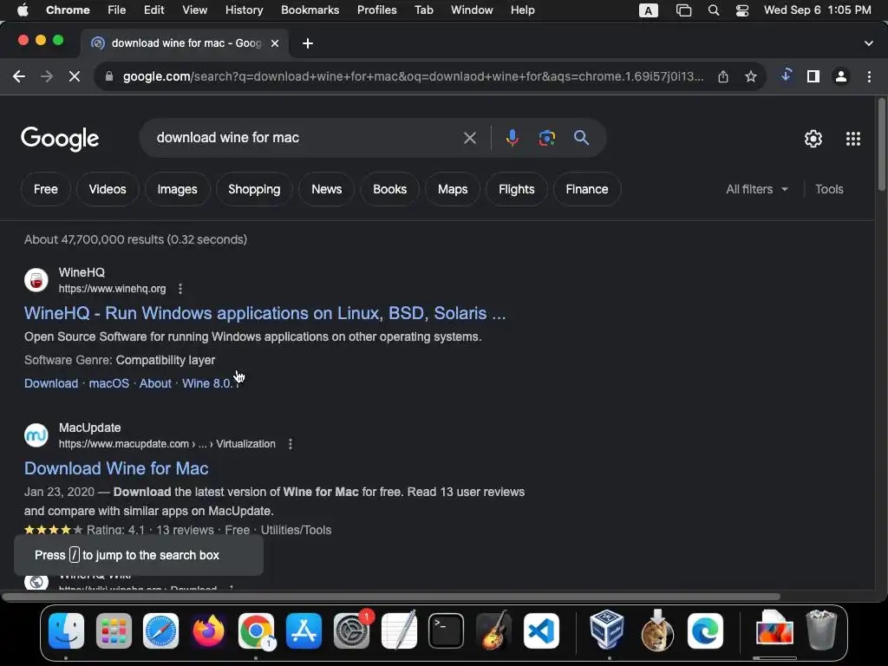Share this page via share icon
The image size is (888, 666).
(x=723, y=76)
